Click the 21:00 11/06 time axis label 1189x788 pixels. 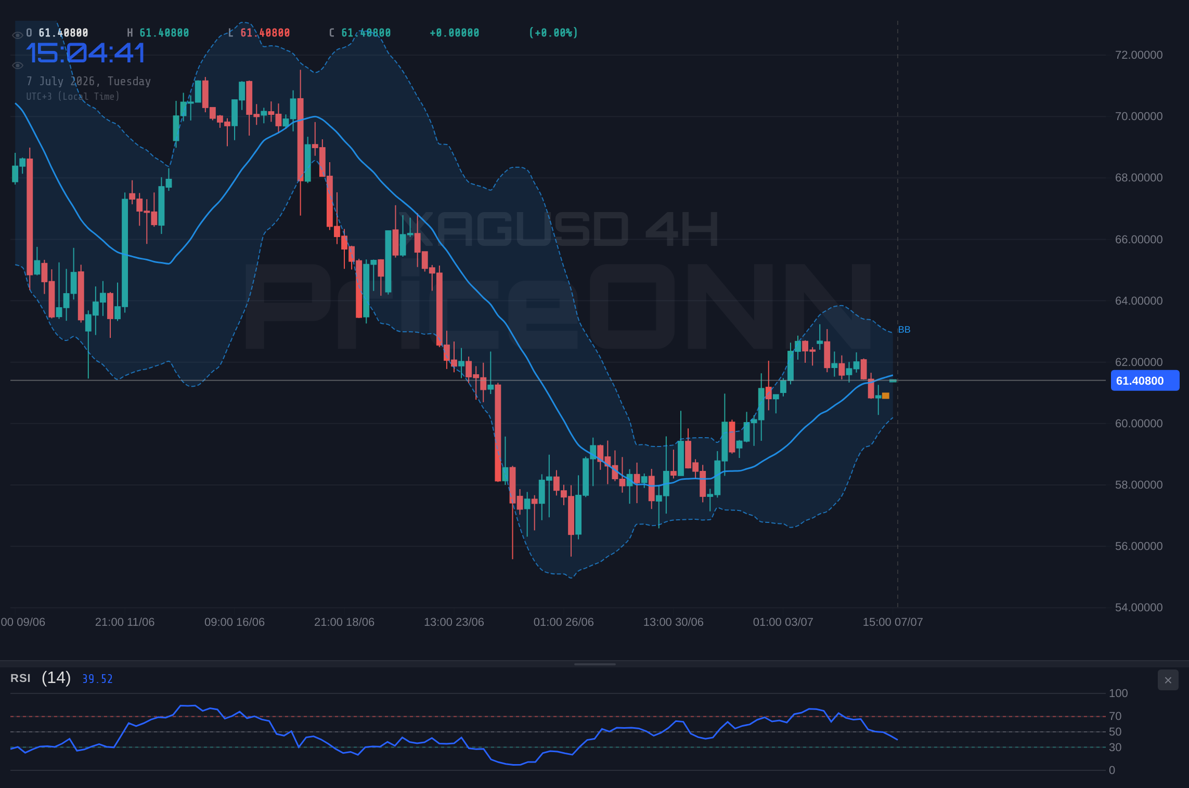click(x=125, y=622)
